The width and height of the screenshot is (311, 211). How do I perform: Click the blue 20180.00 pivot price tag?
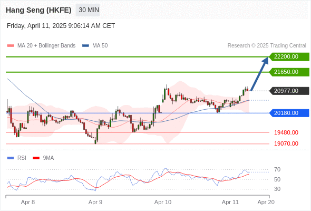[289, 113]
